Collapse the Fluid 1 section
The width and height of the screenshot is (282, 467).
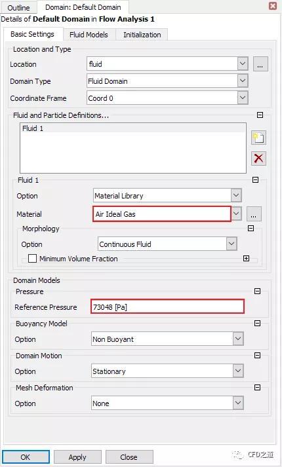(x=256, y=180)
